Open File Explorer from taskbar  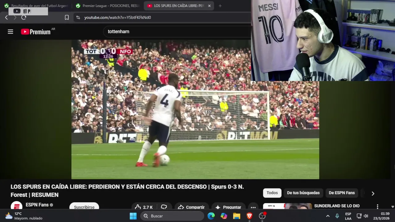pyautogui.click(x=236, y=216)
